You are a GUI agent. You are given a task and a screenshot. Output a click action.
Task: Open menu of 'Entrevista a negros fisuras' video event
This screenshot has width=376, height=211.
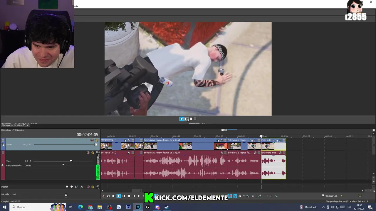[x=225, y=140]
